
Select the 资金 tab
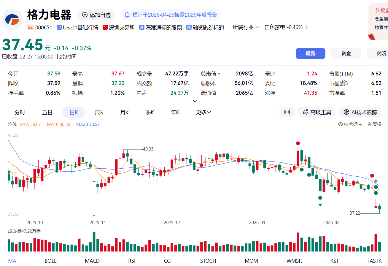pyautogui.click(x=346, y=53)
